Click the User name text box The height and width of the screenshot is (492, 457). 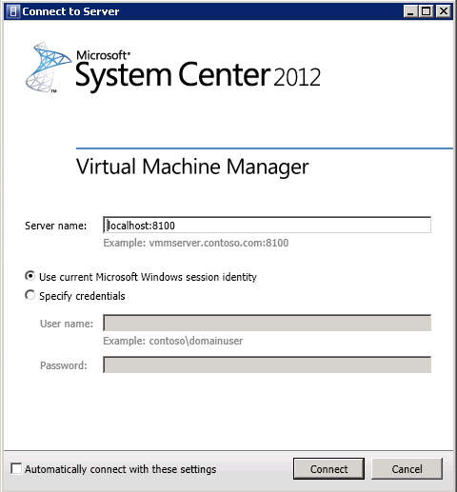click(x=267, y=323)
